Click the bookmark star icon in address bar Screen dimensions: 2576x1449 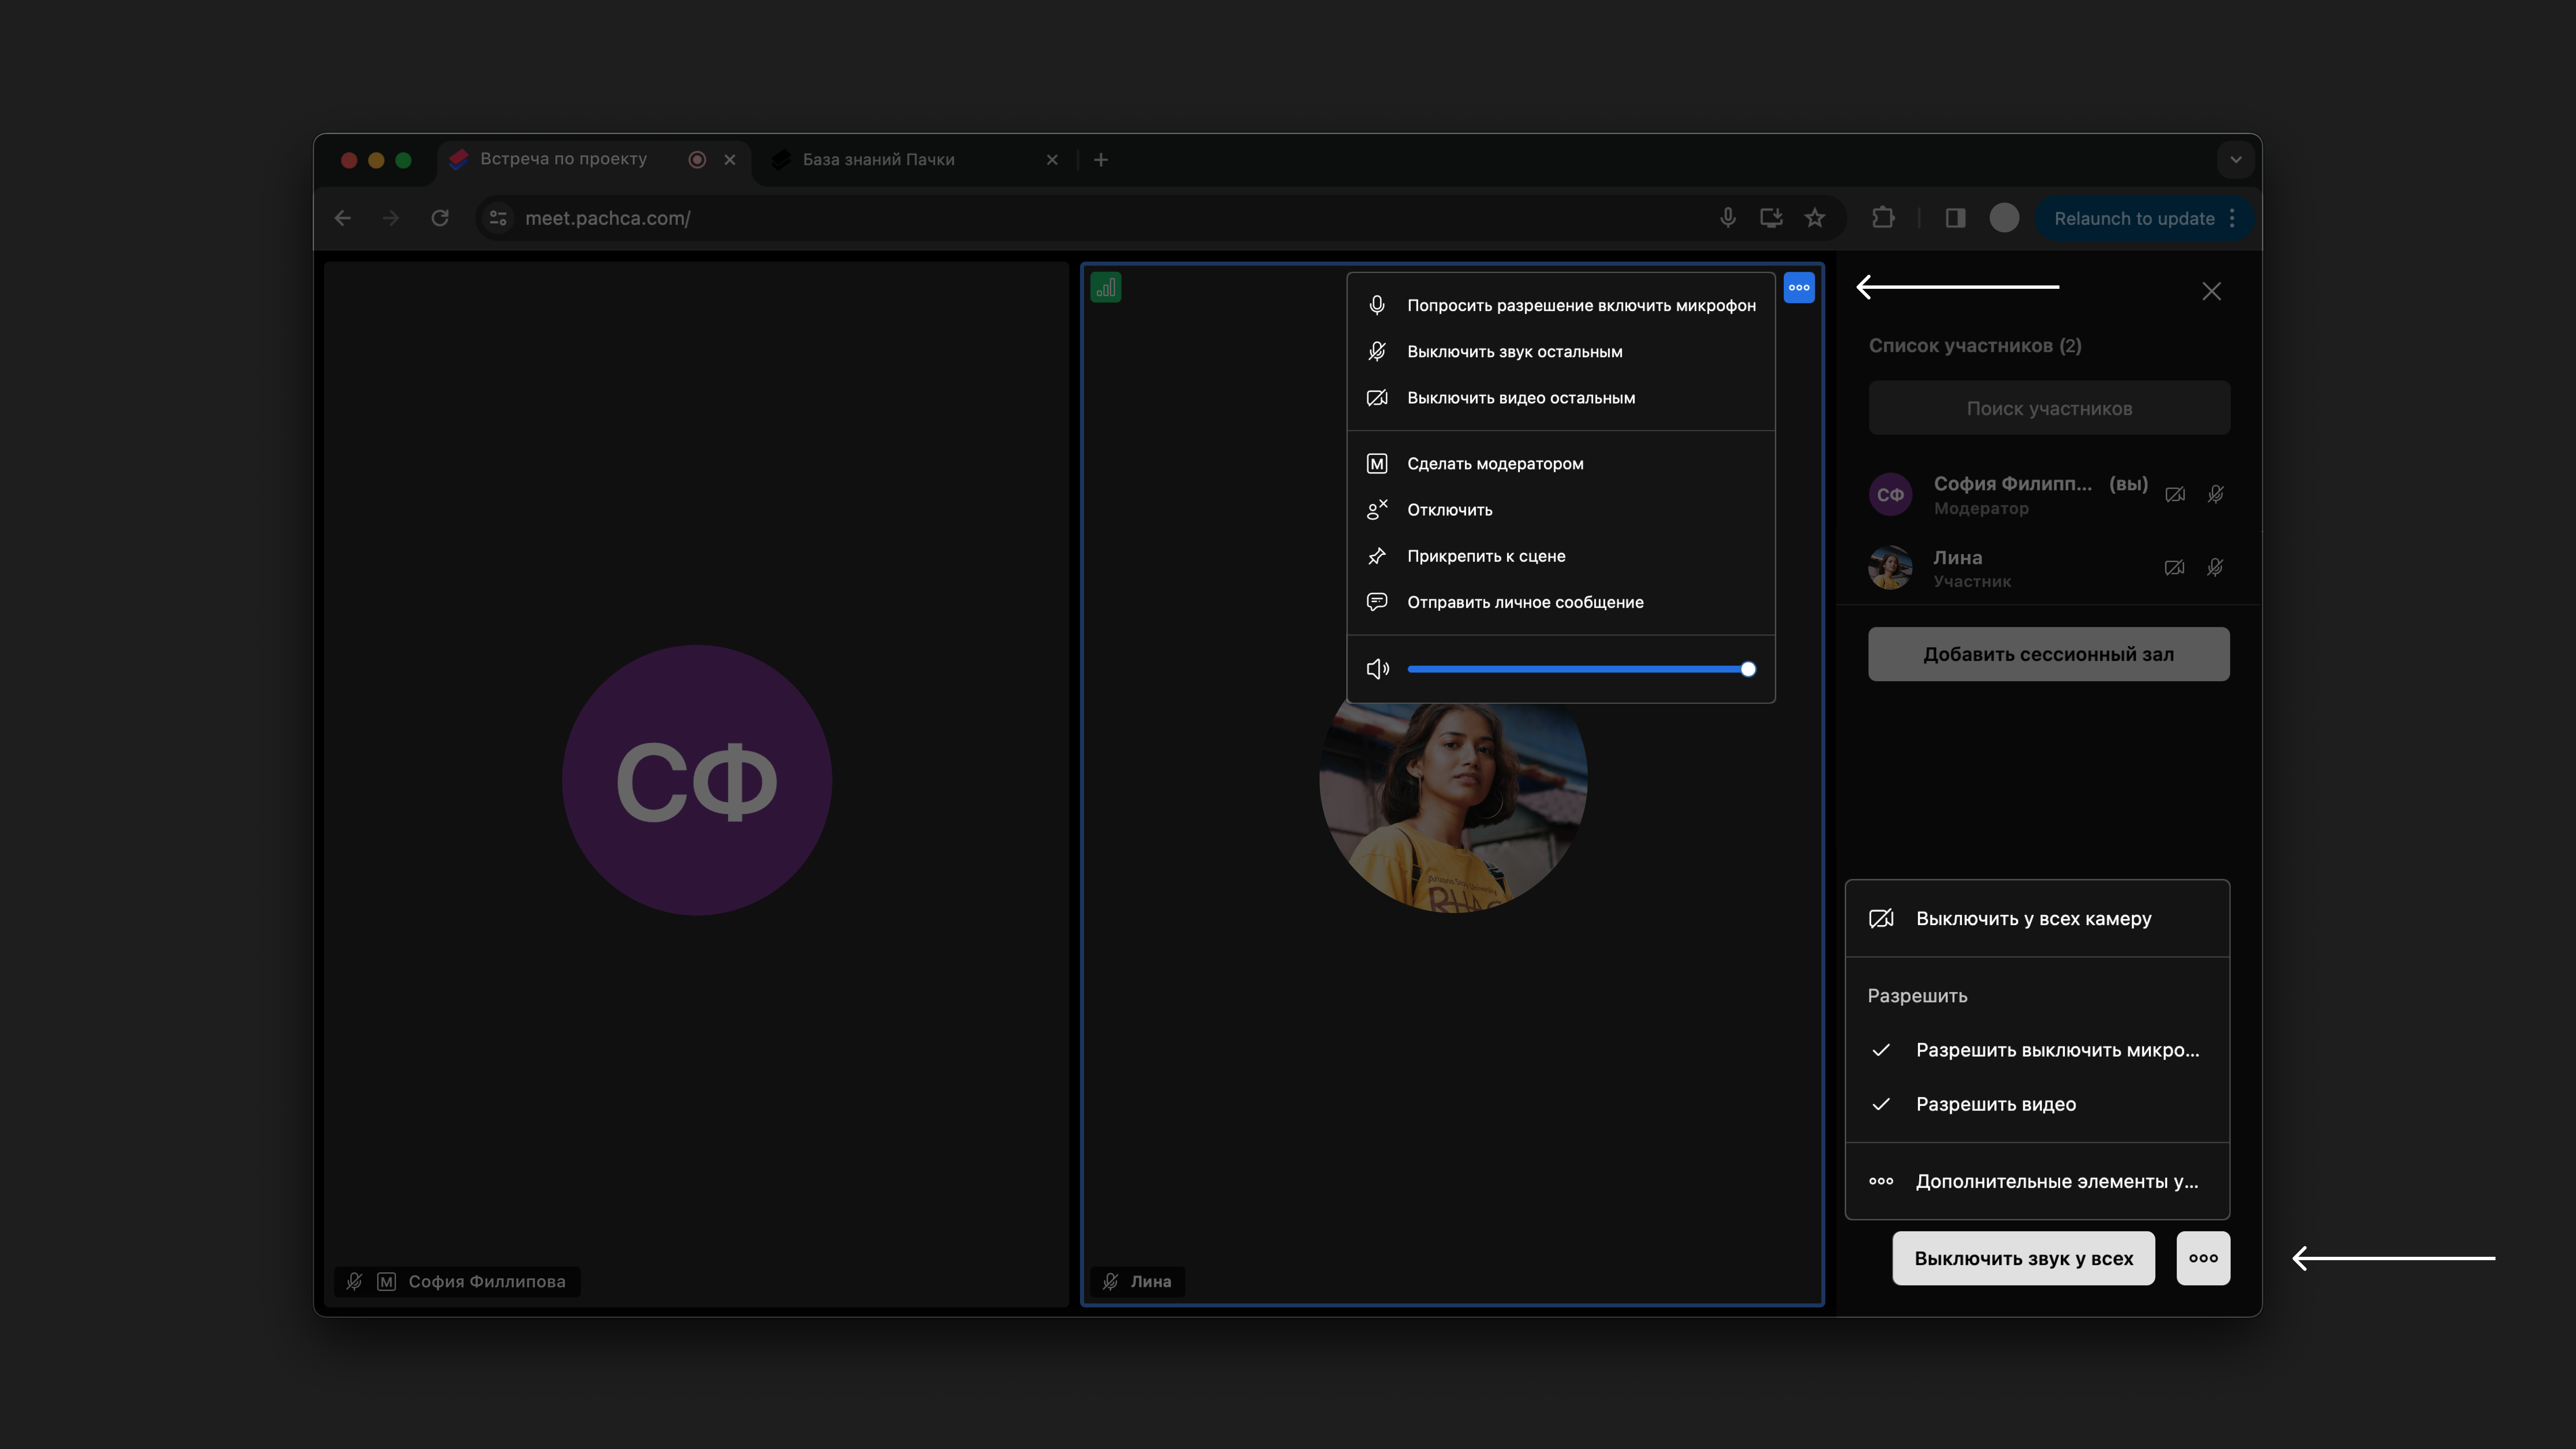[1815, 218]
